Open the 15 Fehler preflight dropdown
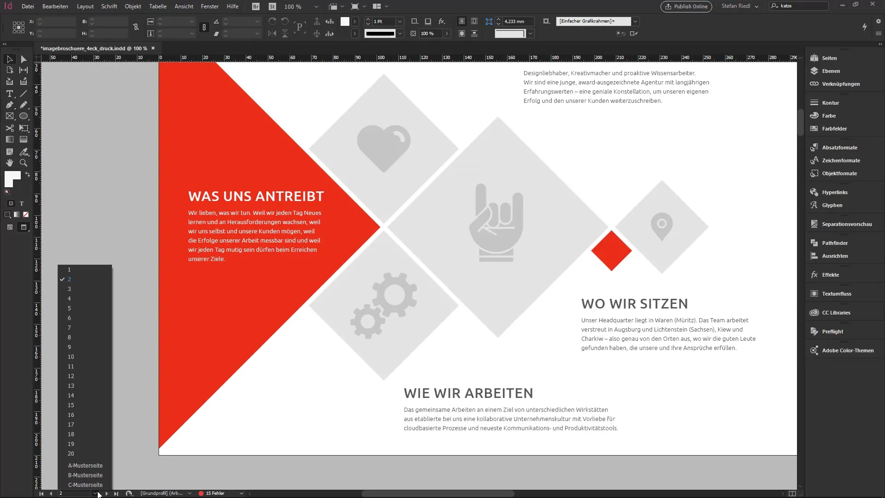The image size is (885, 498). pyautogui.click(x=241, y=493)
